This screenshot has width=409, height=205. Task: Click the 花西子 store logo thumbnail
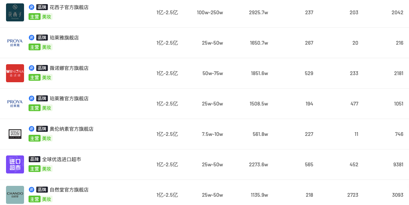click(x=15, y=12)
